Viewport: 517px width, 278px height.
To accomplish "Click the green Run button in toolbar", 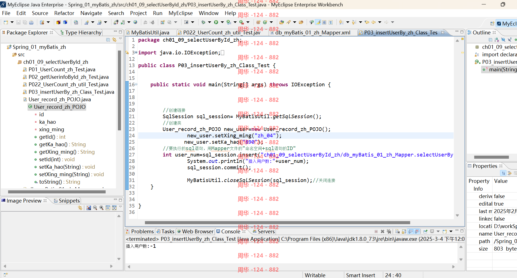I will coord(216,22).
